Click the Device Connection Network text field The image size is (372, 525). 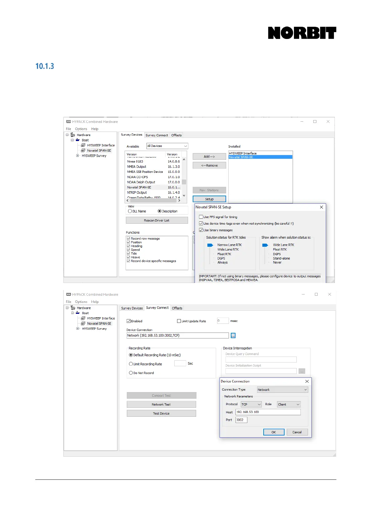point(177,336)
